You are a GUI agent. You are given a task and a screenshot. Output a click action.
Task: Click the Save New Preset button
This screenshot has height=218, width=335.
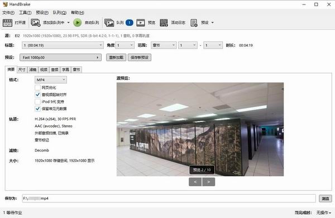[x=140, y=57]
